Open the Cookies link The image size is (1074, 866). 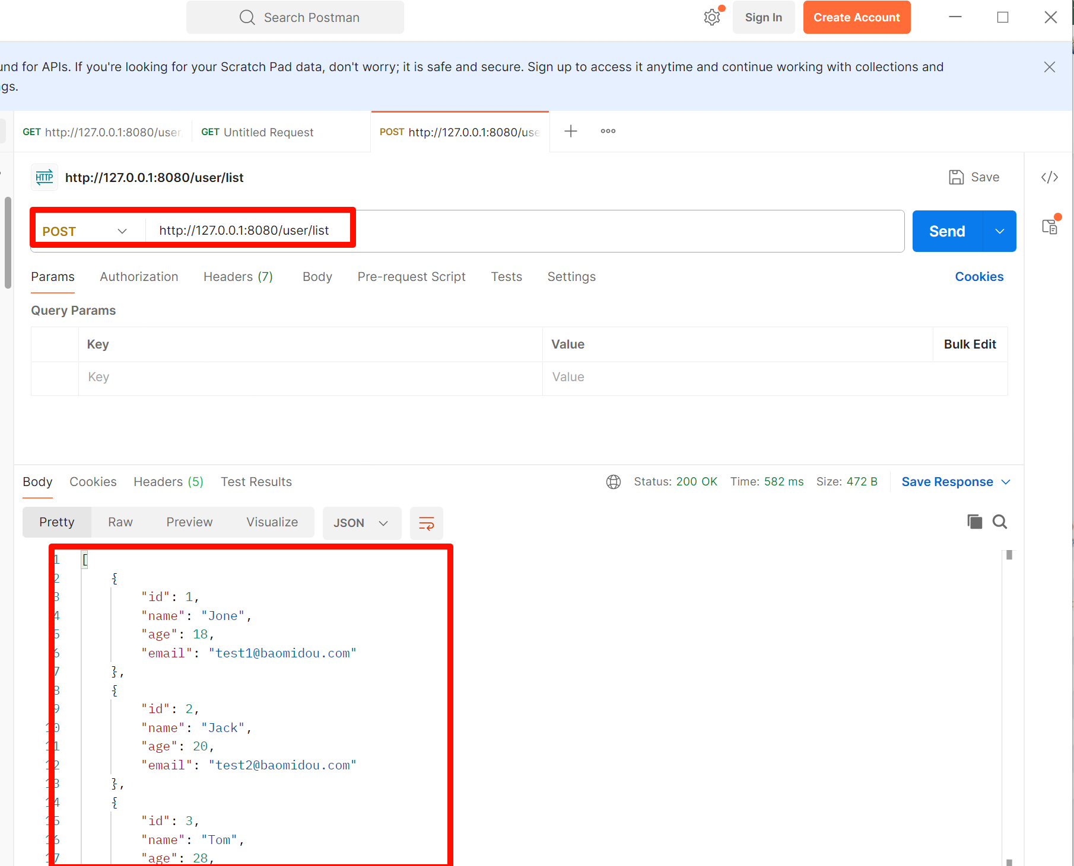pos(978,277)
